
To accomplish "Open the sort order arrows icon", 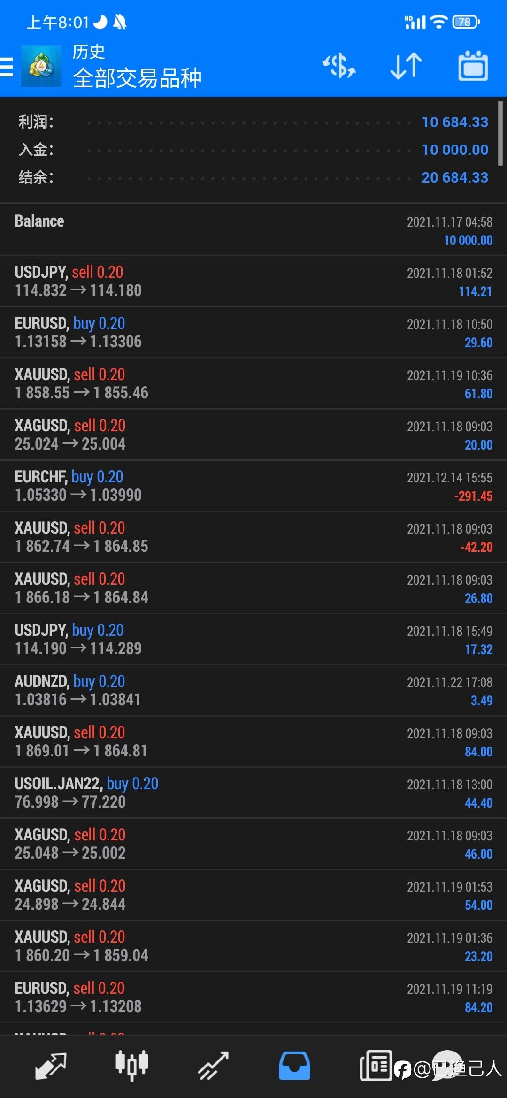I will coord(406,66).
